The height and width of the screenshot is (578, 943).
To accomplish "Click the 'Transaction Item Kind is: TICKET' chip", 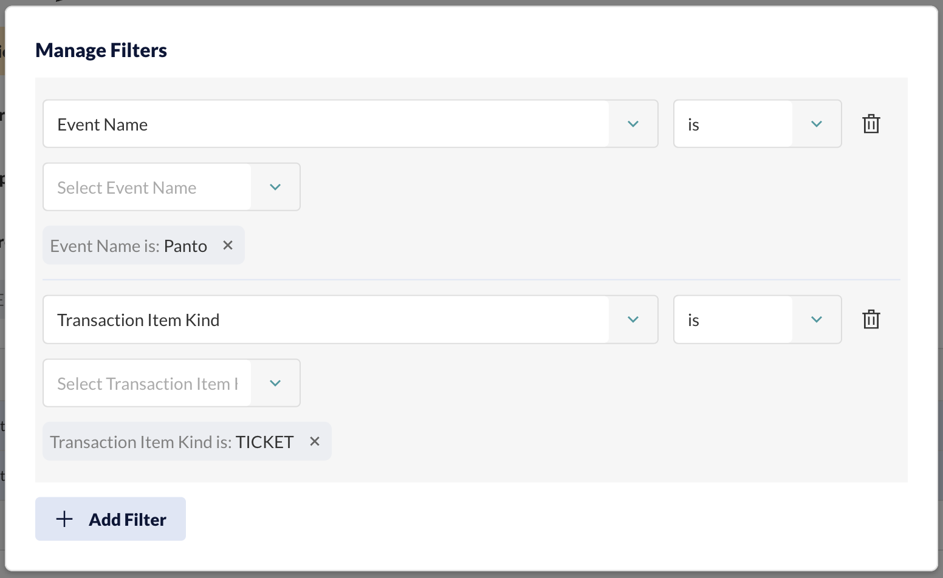I will click(x=187, y=441).
